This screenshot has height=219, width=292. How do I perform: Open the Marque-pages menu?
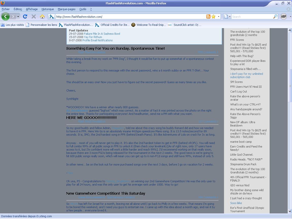tap(66, 9)
